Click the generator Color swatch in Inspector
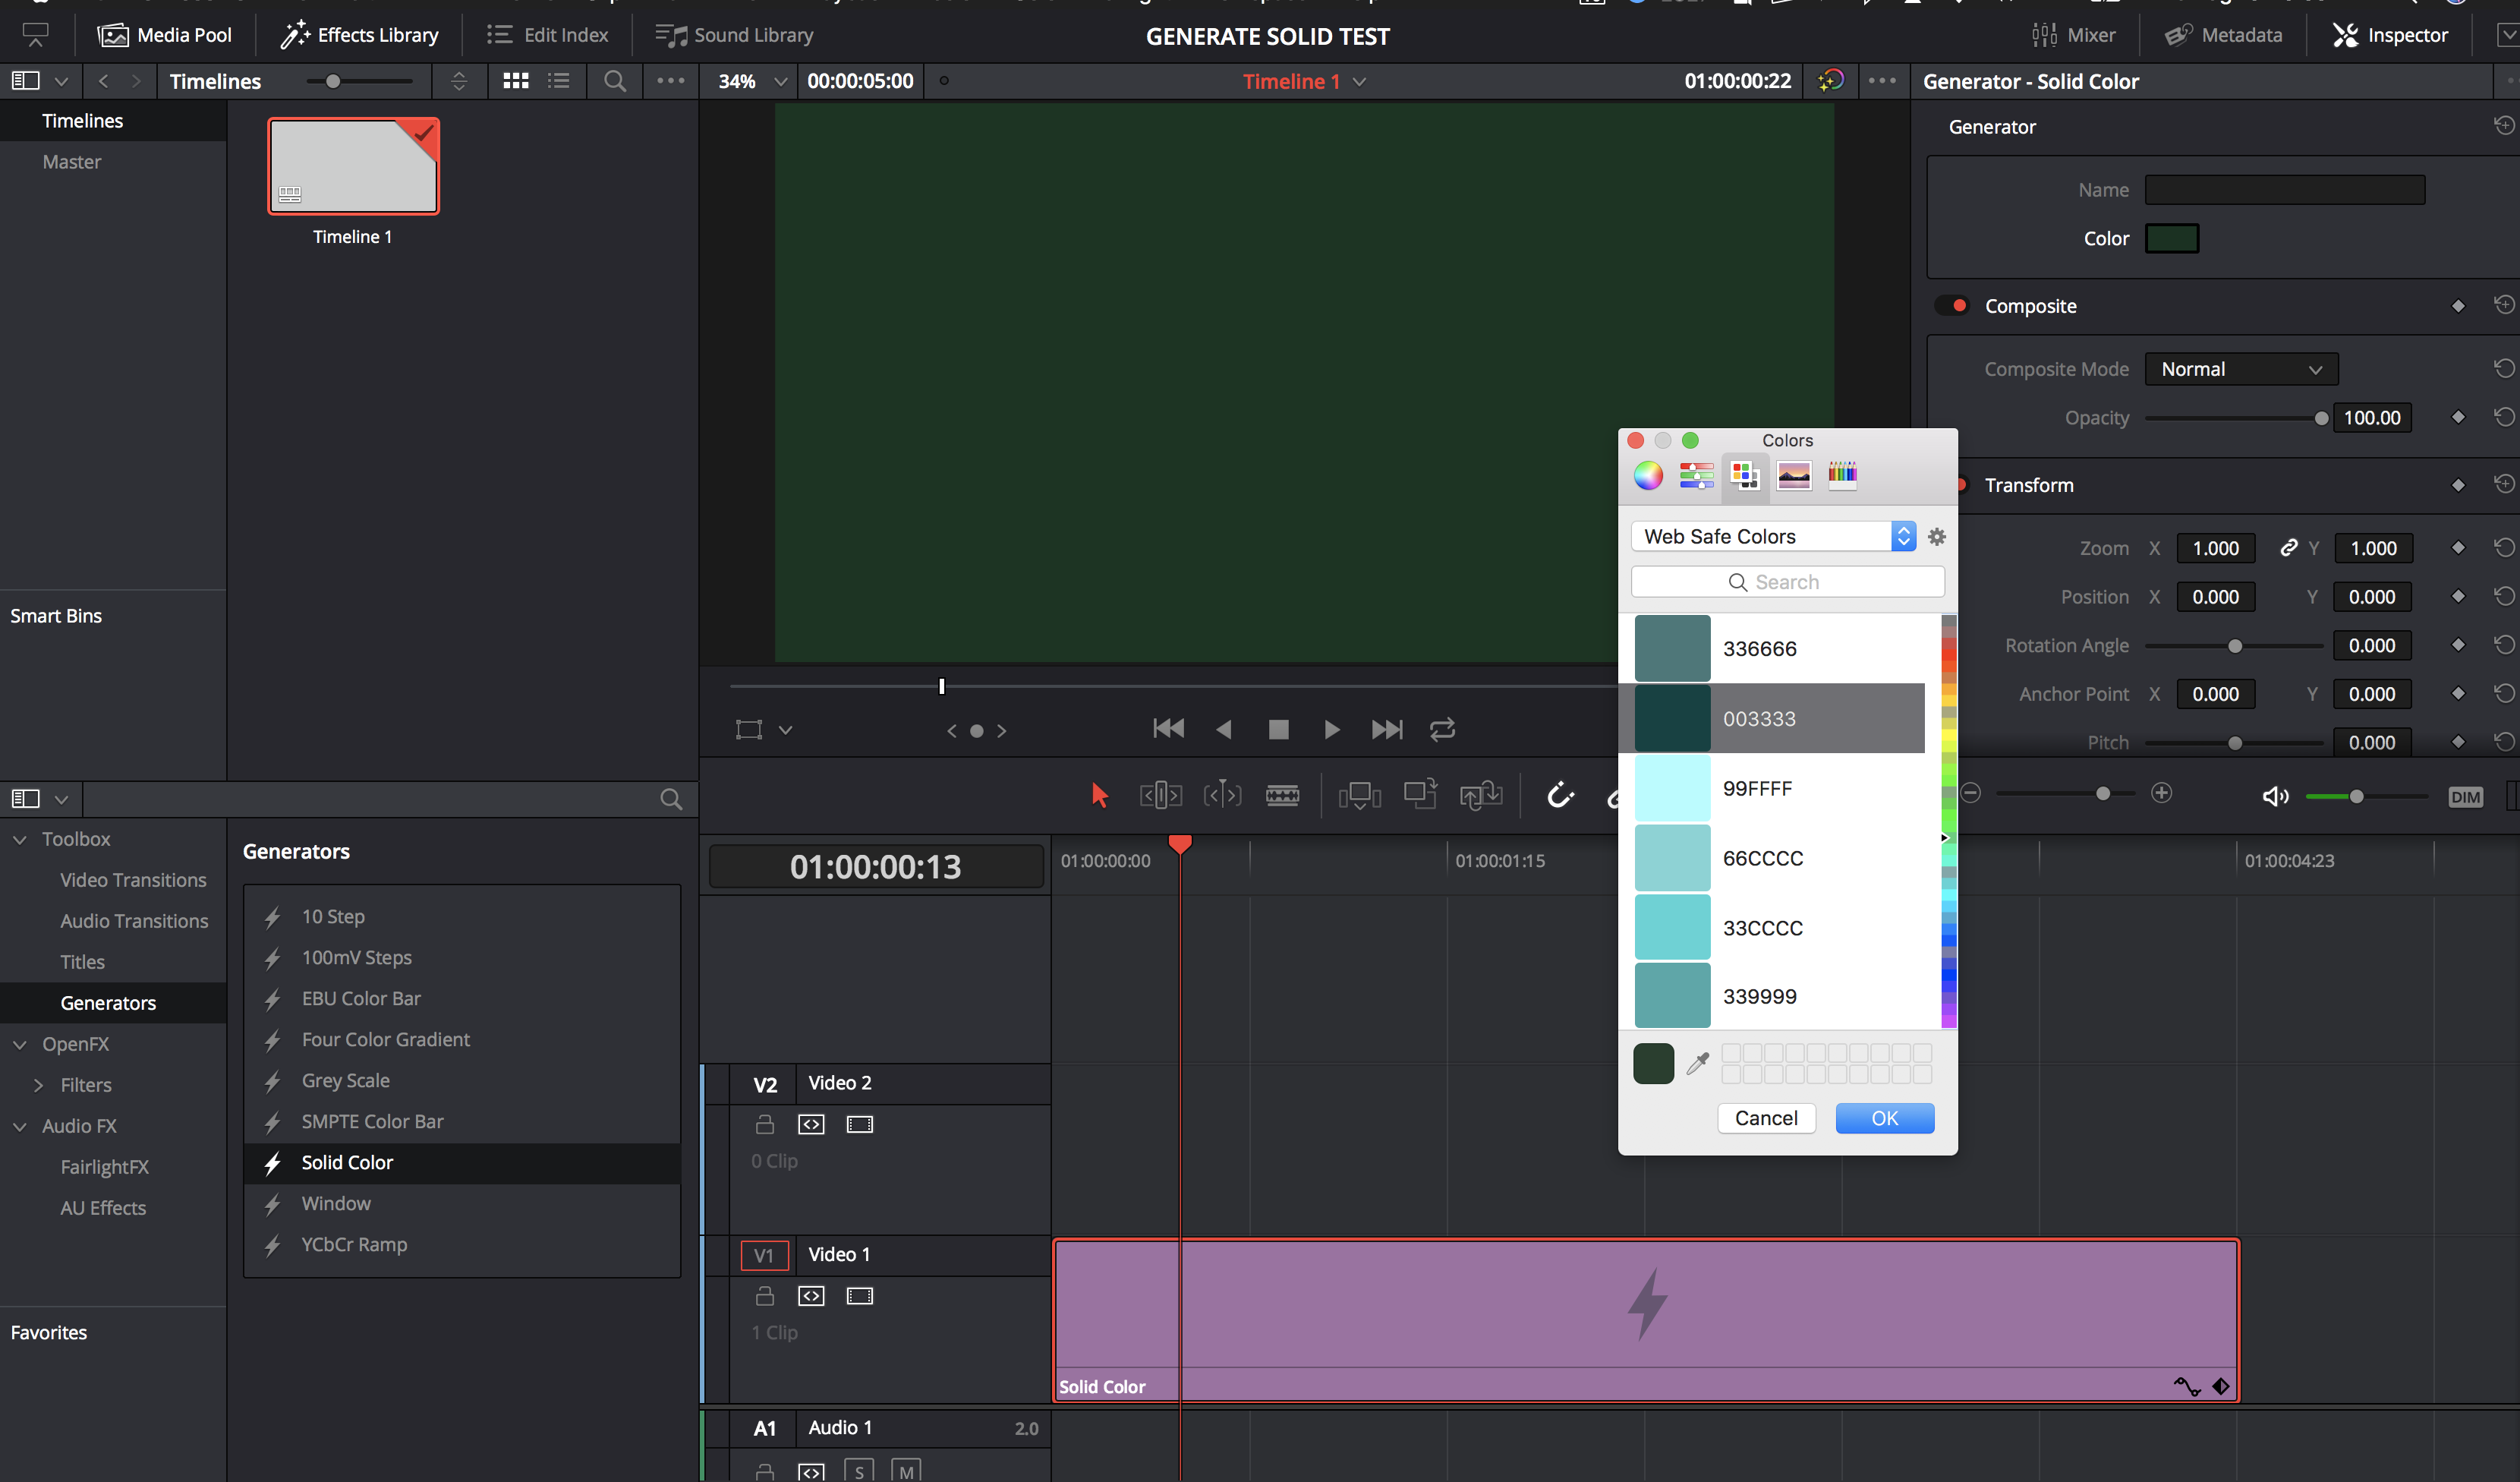This screenshot has width=2520, height=1482. 2171,238
